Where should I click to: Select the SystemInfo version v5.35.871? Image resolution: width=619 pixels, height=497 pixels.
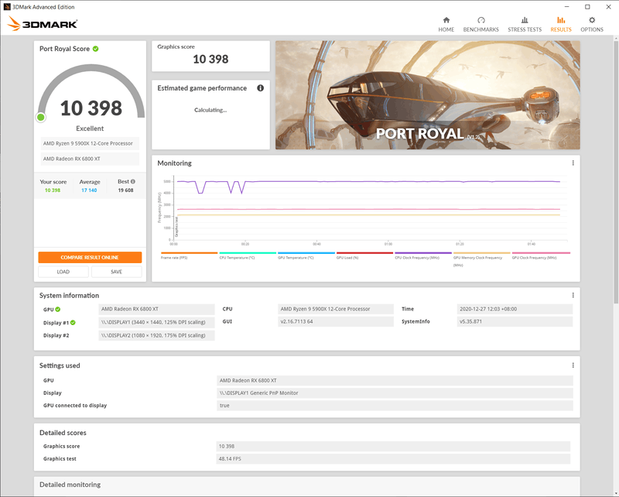point(515,321)
